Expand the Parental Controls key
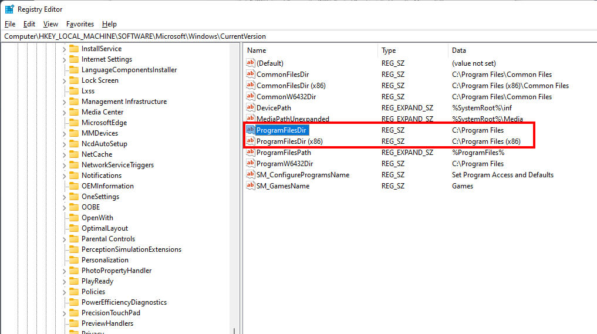597x334 pixels. coord(64,239)
